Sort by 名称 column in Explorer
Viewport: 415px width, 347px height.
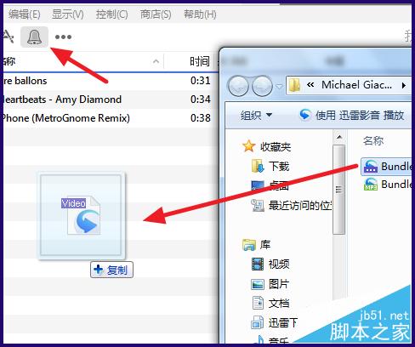coord(373,140)
